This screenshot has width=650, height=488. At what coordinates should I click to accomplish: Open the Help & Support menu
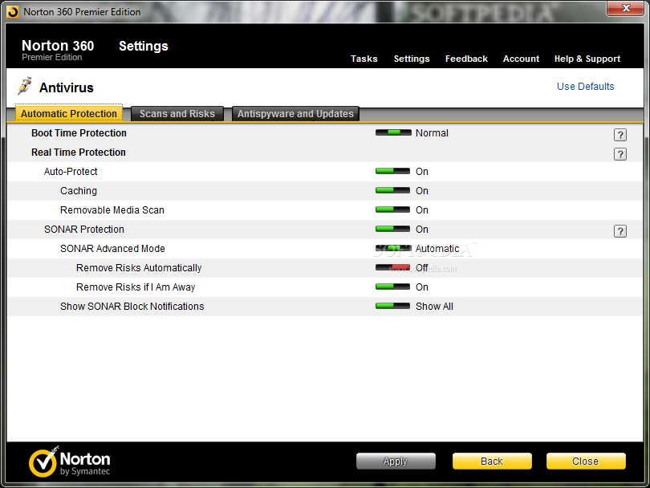click(587, 59)
